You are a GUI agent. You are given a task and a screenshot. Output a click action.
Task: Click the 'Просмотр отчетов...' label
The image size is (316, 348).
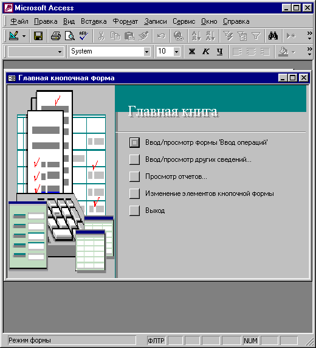(176, 176)
